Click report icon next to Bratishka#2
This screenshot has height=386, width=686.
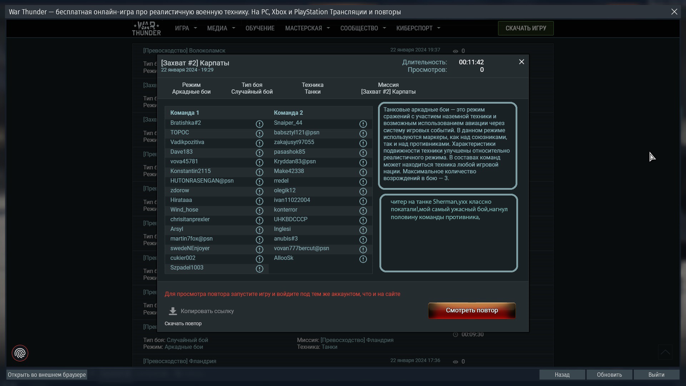(x=259, y=124)
